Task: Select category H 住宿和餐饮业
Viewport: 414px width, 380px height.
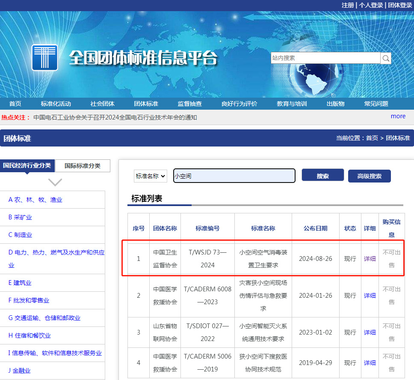Action: tap(30, 335)
